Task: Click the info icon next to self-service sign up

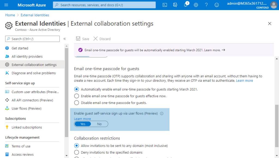Action: click(162, 113)
